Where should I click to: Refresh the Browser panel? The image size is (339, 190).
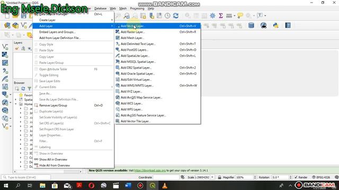pyautogui.click(x=23, y=89)
